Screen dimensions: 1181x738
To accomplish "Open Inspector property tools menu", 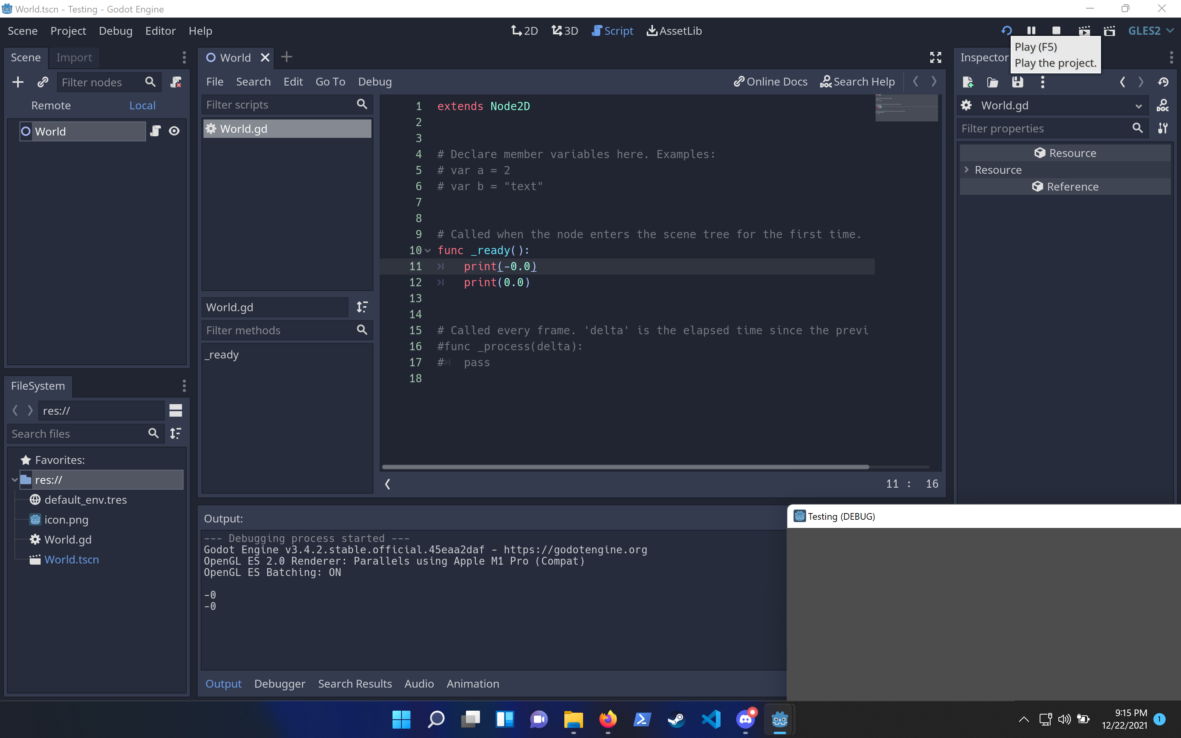I will click(x=1163, y=128).
